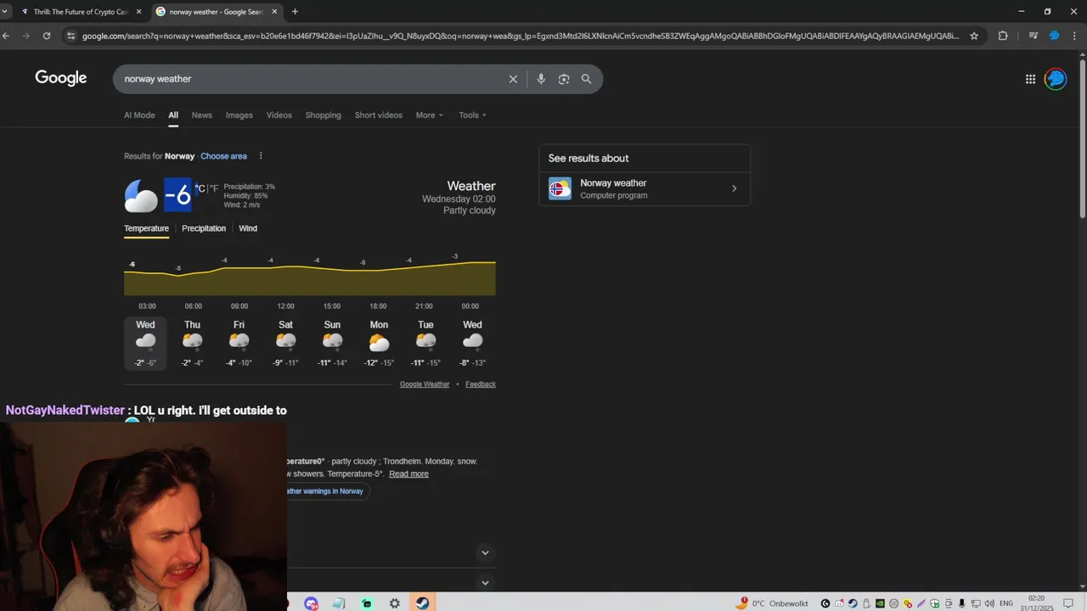Select Friday forecast day
This screenshot has height=611, width=1087.
pyautogui.click(x=239, y=343)
